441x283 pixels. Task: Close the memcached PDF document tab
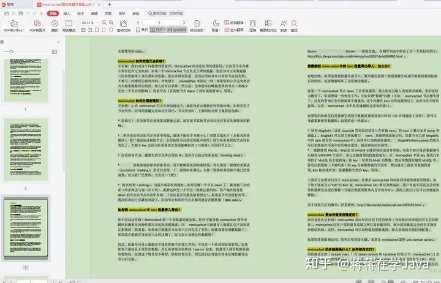(x=99, y=4)
